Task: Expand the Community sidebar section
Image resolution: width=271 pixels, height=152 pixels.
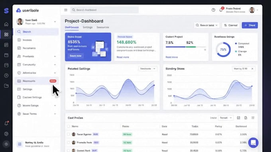Action: click(55, 65)
